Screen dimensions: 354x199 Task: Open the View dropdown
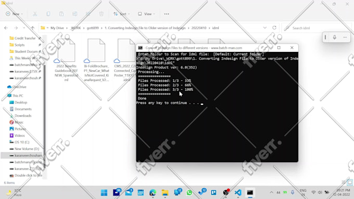coord(146,14)
